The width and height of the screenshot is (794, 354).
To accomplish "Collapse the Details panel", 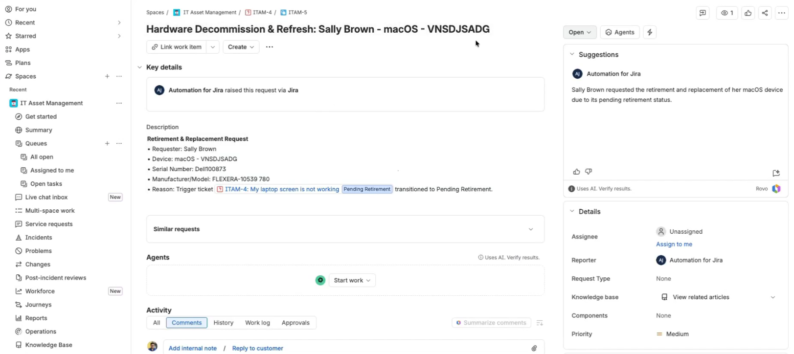I will 572,211.
